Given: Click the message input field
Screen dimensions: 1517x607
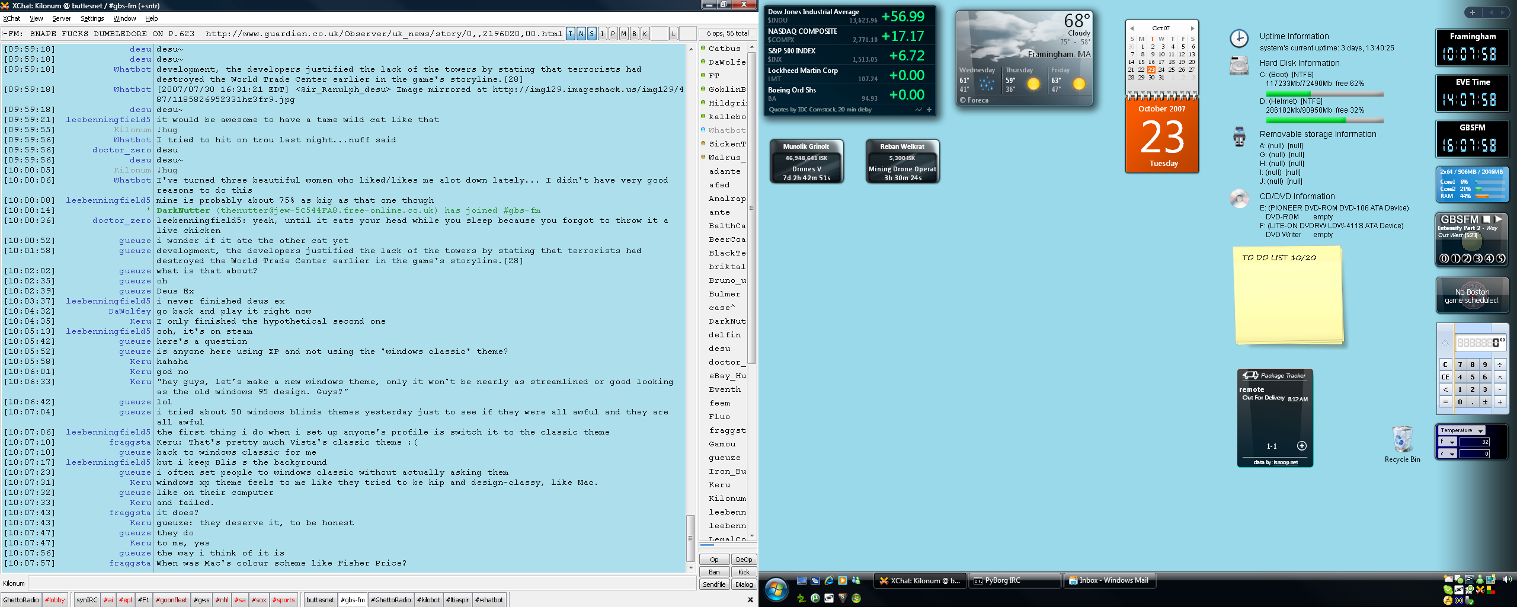Looking at the screenshot, I should [361, 583].
